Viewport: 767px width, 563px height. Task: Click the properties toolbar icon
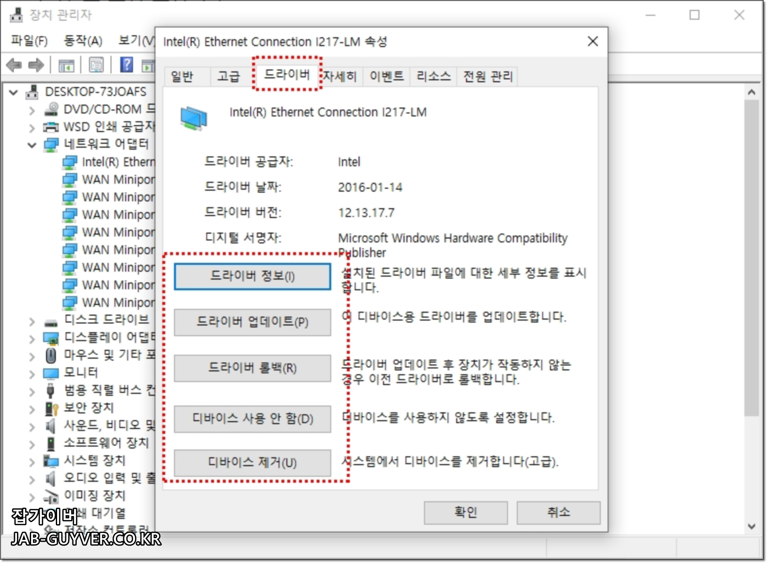96,65
